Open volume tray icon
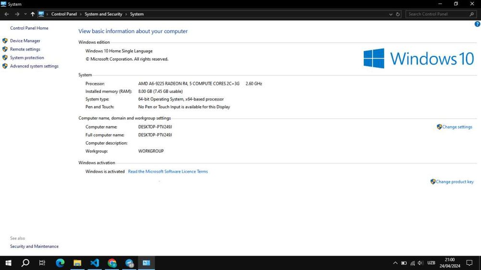The width and height of the screenshot is (481, 270). [x=420, y=263]
